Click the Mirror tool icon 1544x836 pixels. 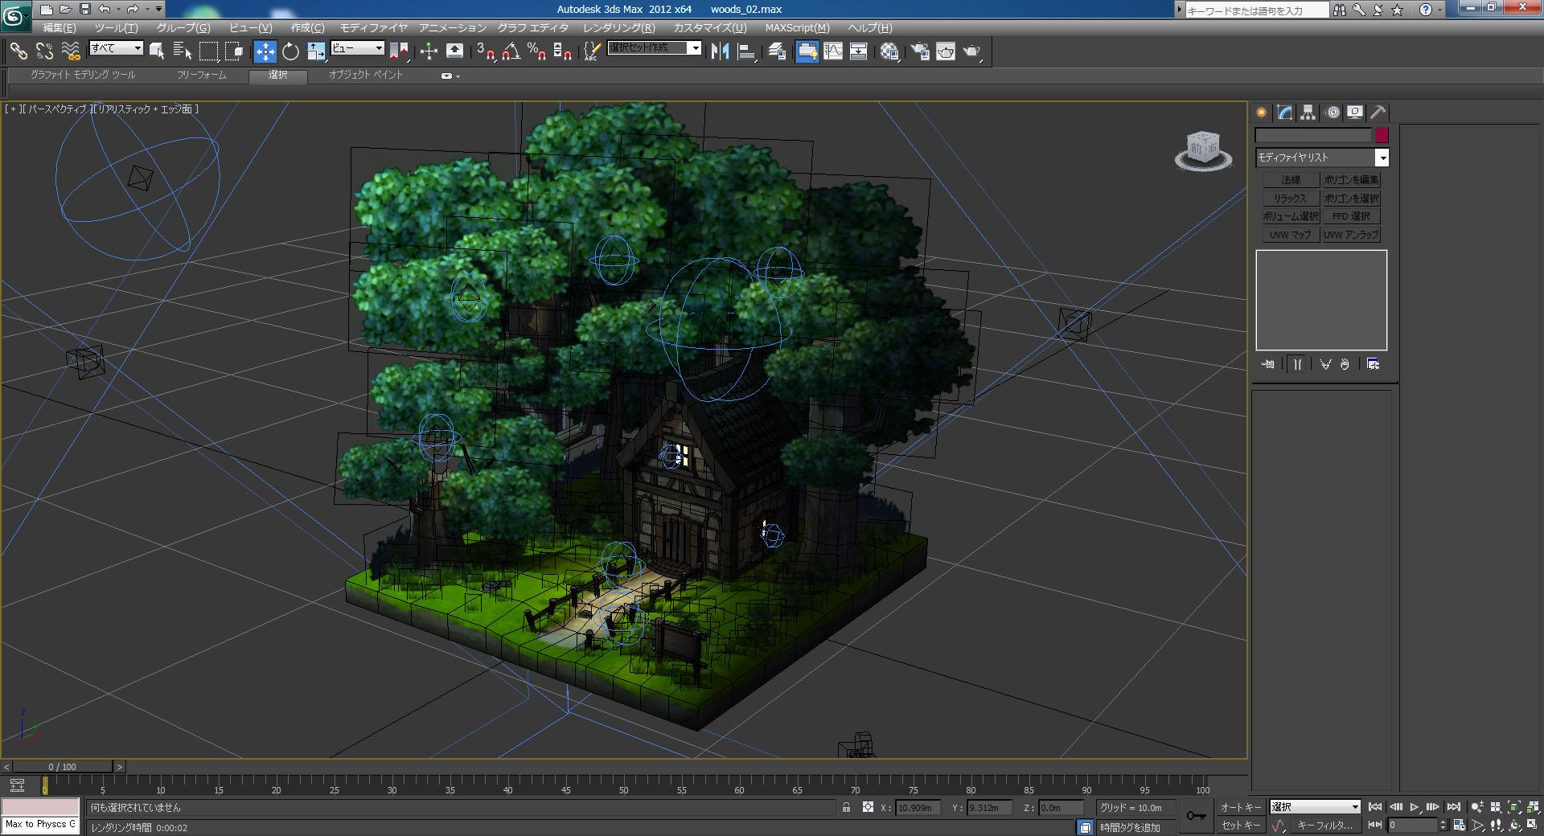(x=720, y=51)
